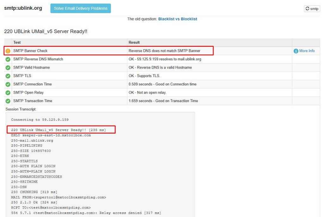The width and height of the screenshot is (324, 217).
Task: Click 1.659 seconds transaction time result
Action: (x=163, y=101)
